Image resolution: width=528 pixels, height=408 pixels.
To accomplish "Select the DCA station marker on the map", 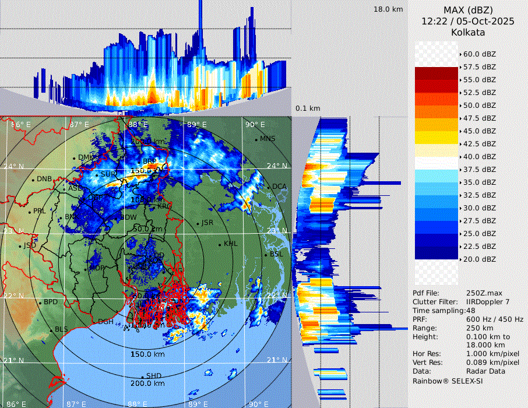I will pos(269,187).
